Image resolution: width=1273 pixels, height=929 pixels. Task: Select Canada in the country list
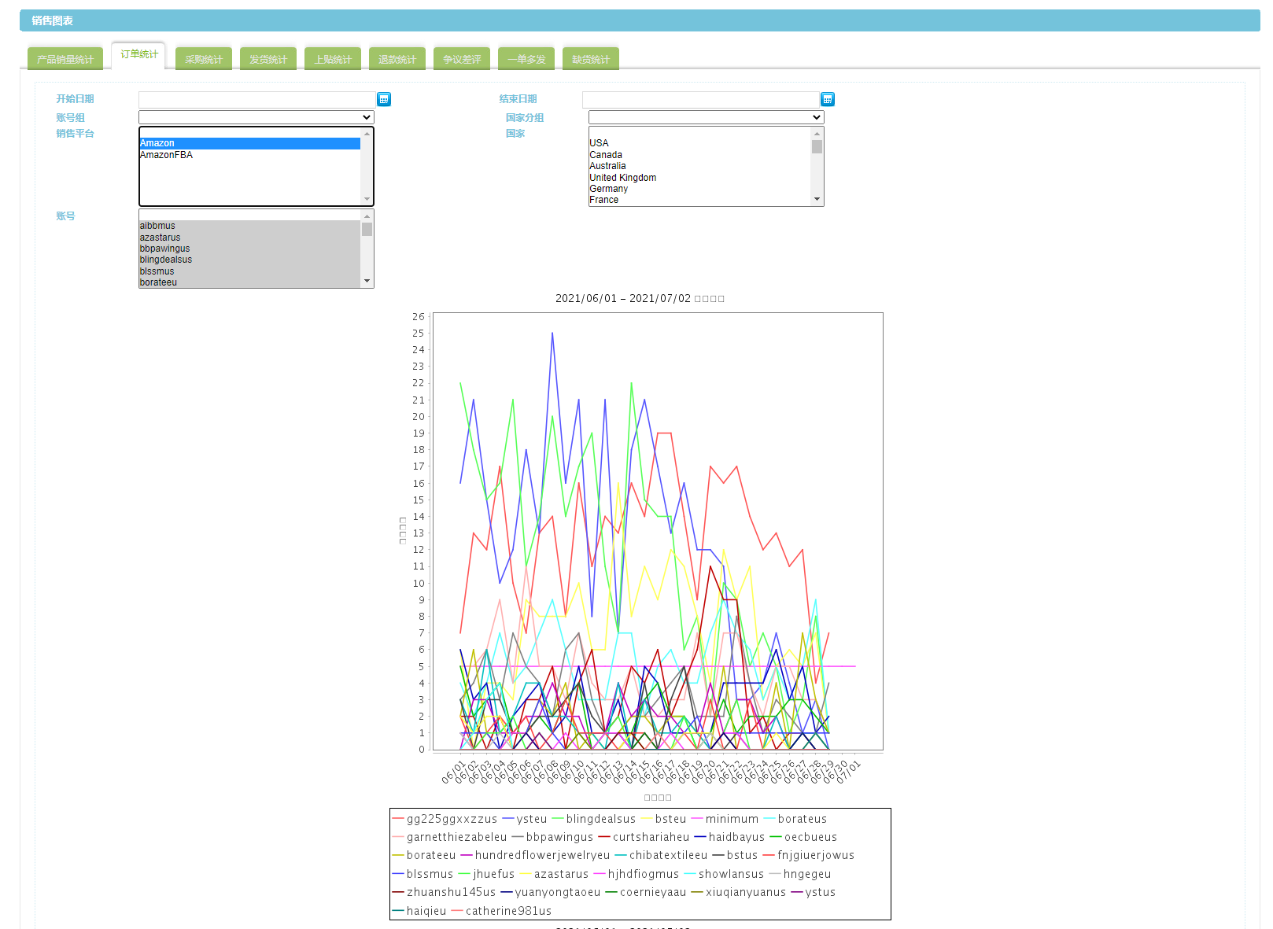606,155
